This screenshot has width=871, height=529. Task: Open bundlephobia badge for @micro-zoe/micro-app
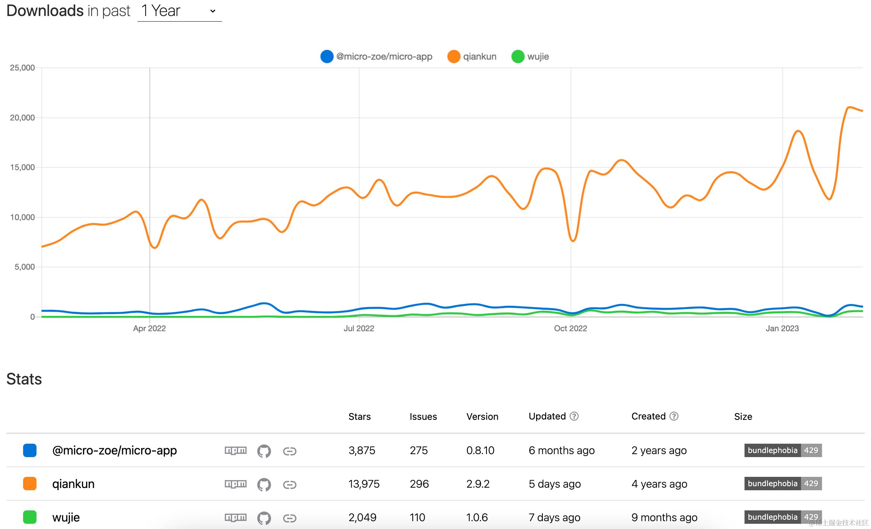[x=783, y=450]
